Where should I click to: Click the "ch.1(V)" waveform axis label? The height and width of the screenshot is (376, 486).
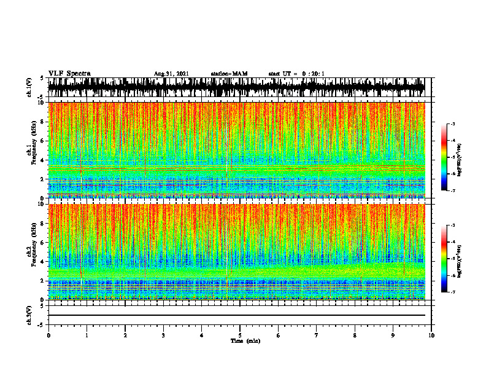click(29, 87)
